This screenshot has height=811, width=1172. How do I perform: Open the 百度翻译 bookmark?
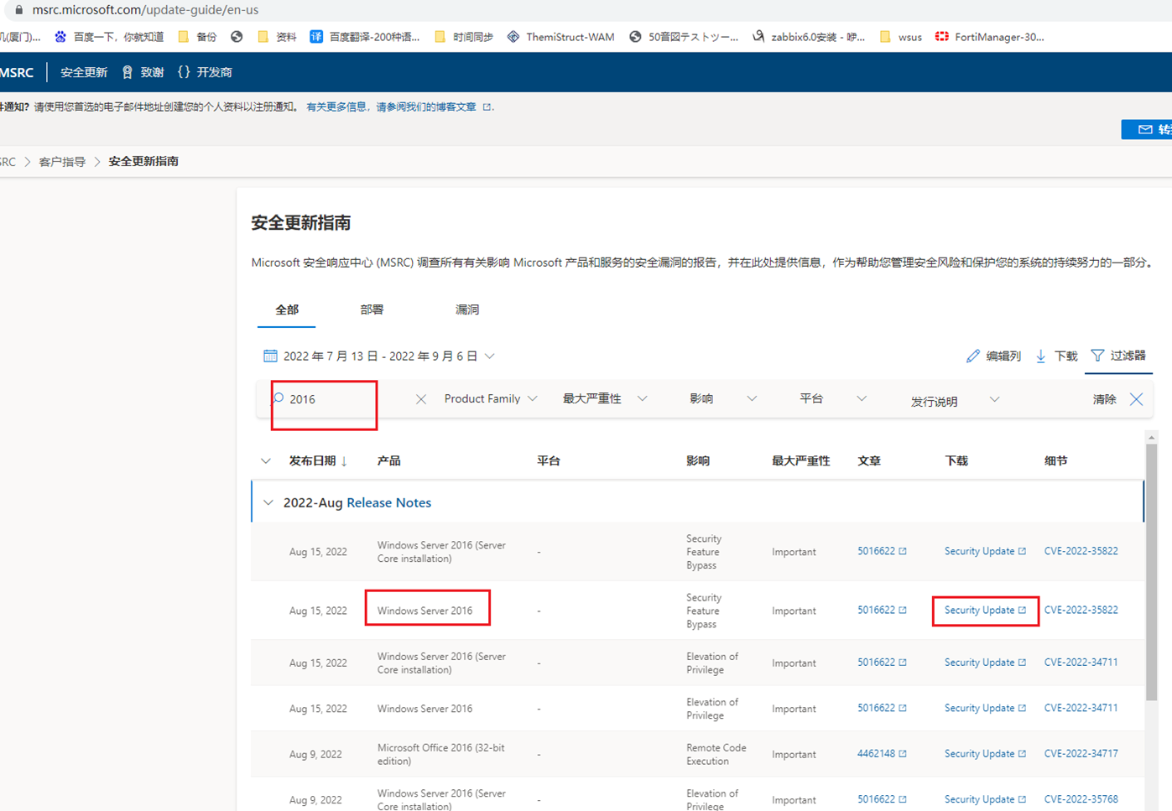(x=365, y=37)
